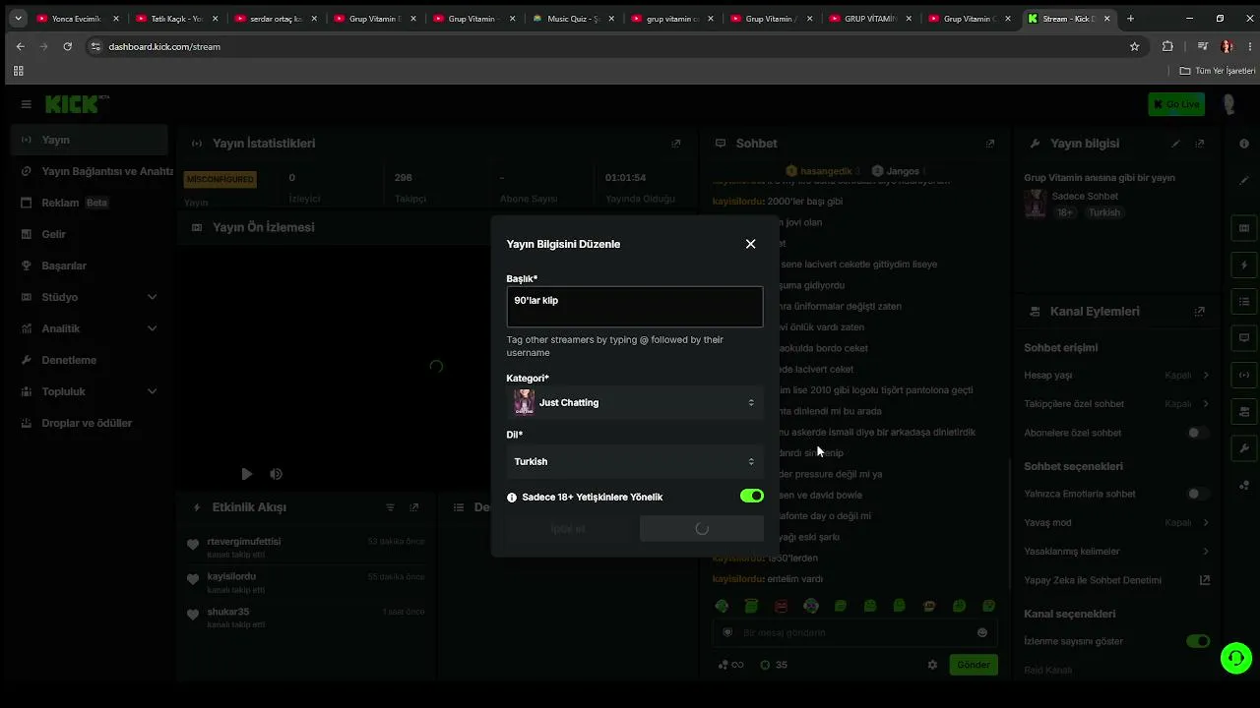Play the stream preview
This screenshot has width=1260, height=708.
[247, 474]
